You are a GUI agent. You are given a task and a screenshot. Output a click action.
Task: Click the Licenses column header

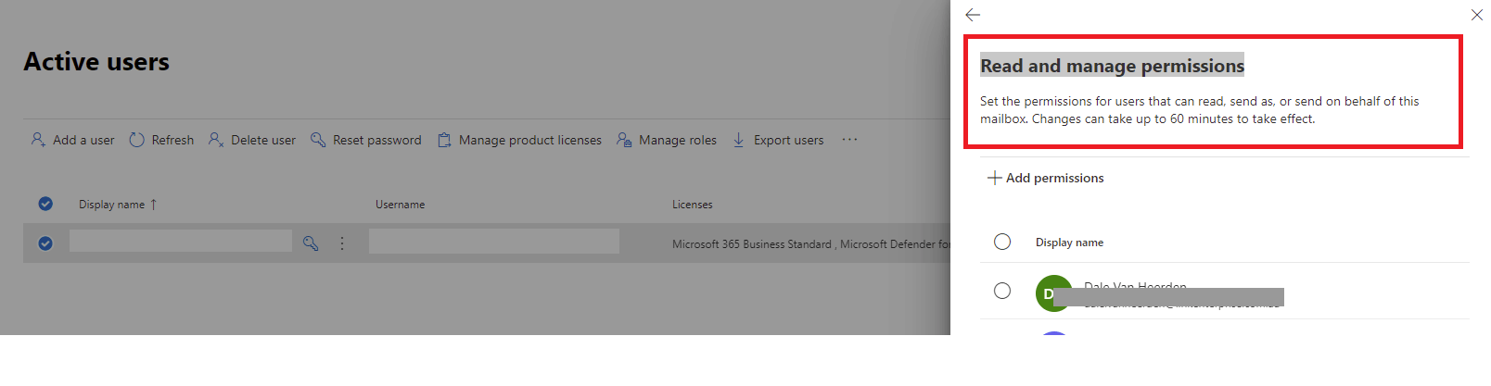[693, 205]
